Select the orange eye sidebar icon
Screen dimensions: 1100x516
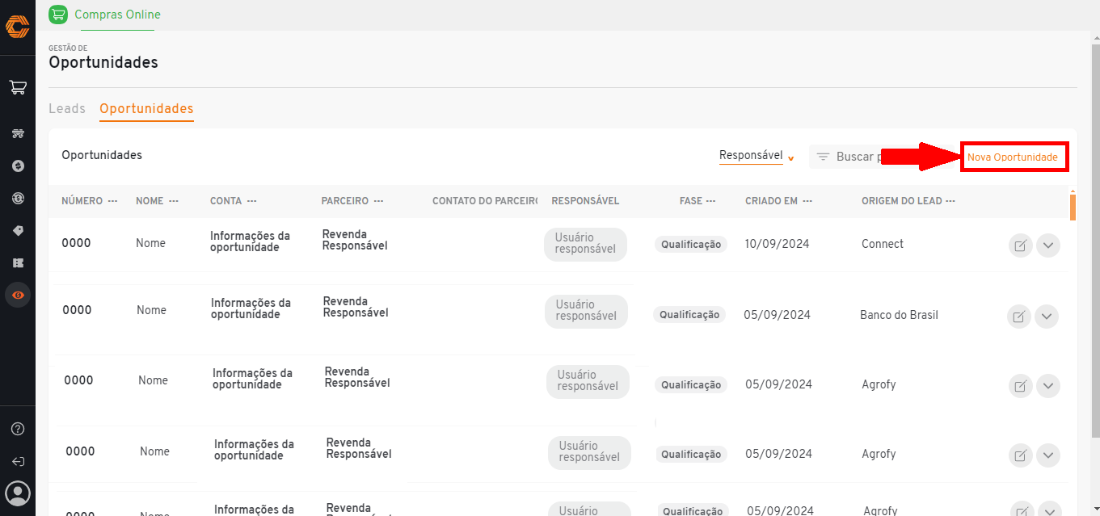coord(18,295)
